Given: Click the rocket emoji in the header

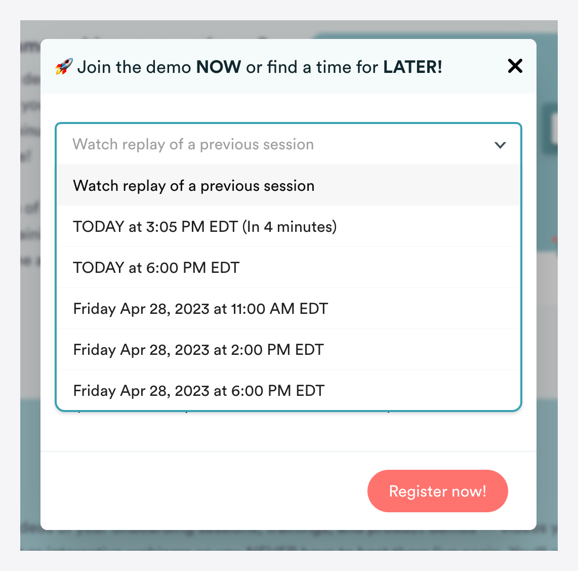Looking at the screenshot, I should pos(63,66).
